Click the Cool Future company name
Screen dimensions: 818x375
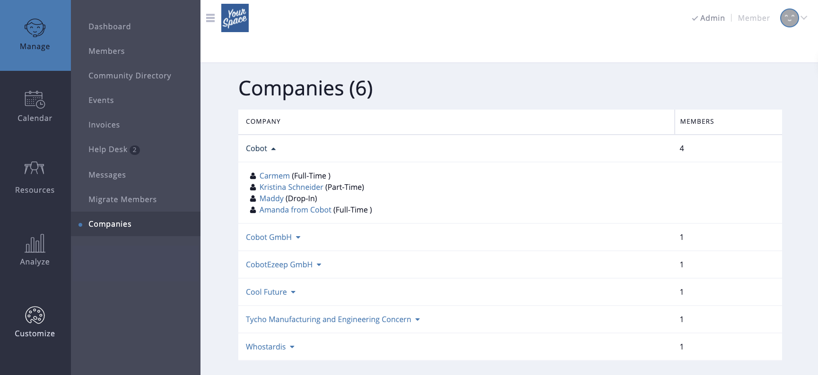[266, 292]
